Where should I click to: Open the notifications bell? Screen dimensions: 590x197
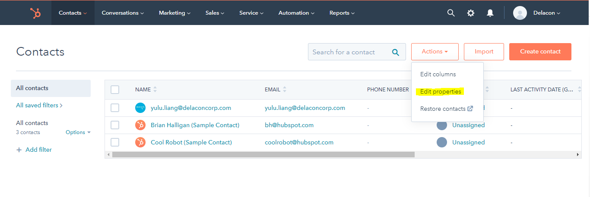(490, 13)
